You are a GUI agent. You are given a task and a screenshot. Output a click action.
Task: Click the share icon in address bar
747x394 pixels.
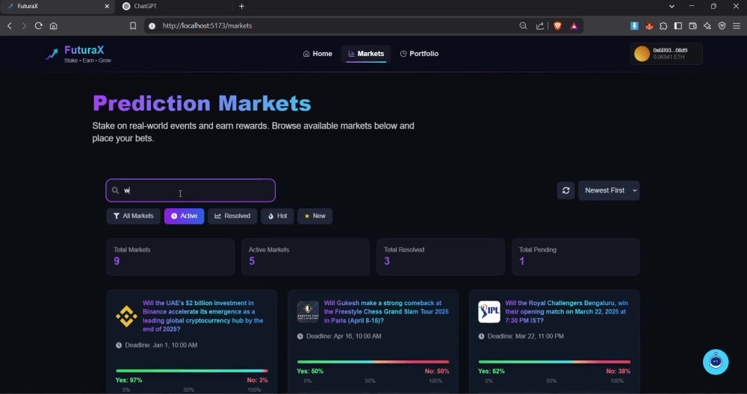click(x=540, y=25)
